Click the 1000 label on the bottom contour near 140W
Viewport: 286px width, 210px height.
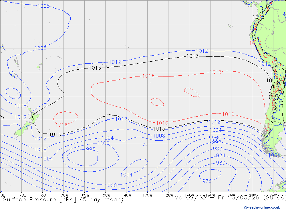coord(111,185)
